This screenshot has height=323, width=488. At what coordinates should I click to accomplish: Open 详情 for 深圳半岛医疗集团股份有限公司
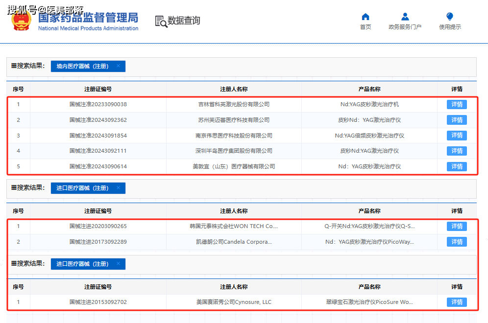tap(457, 151)
